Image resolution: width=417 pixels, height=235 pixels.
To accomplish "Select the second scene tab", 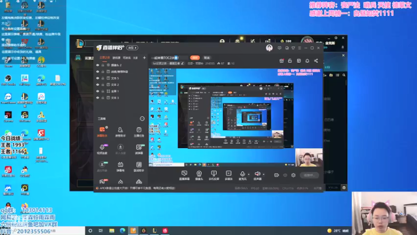I will pyautogui.click(x=116, y=57).
